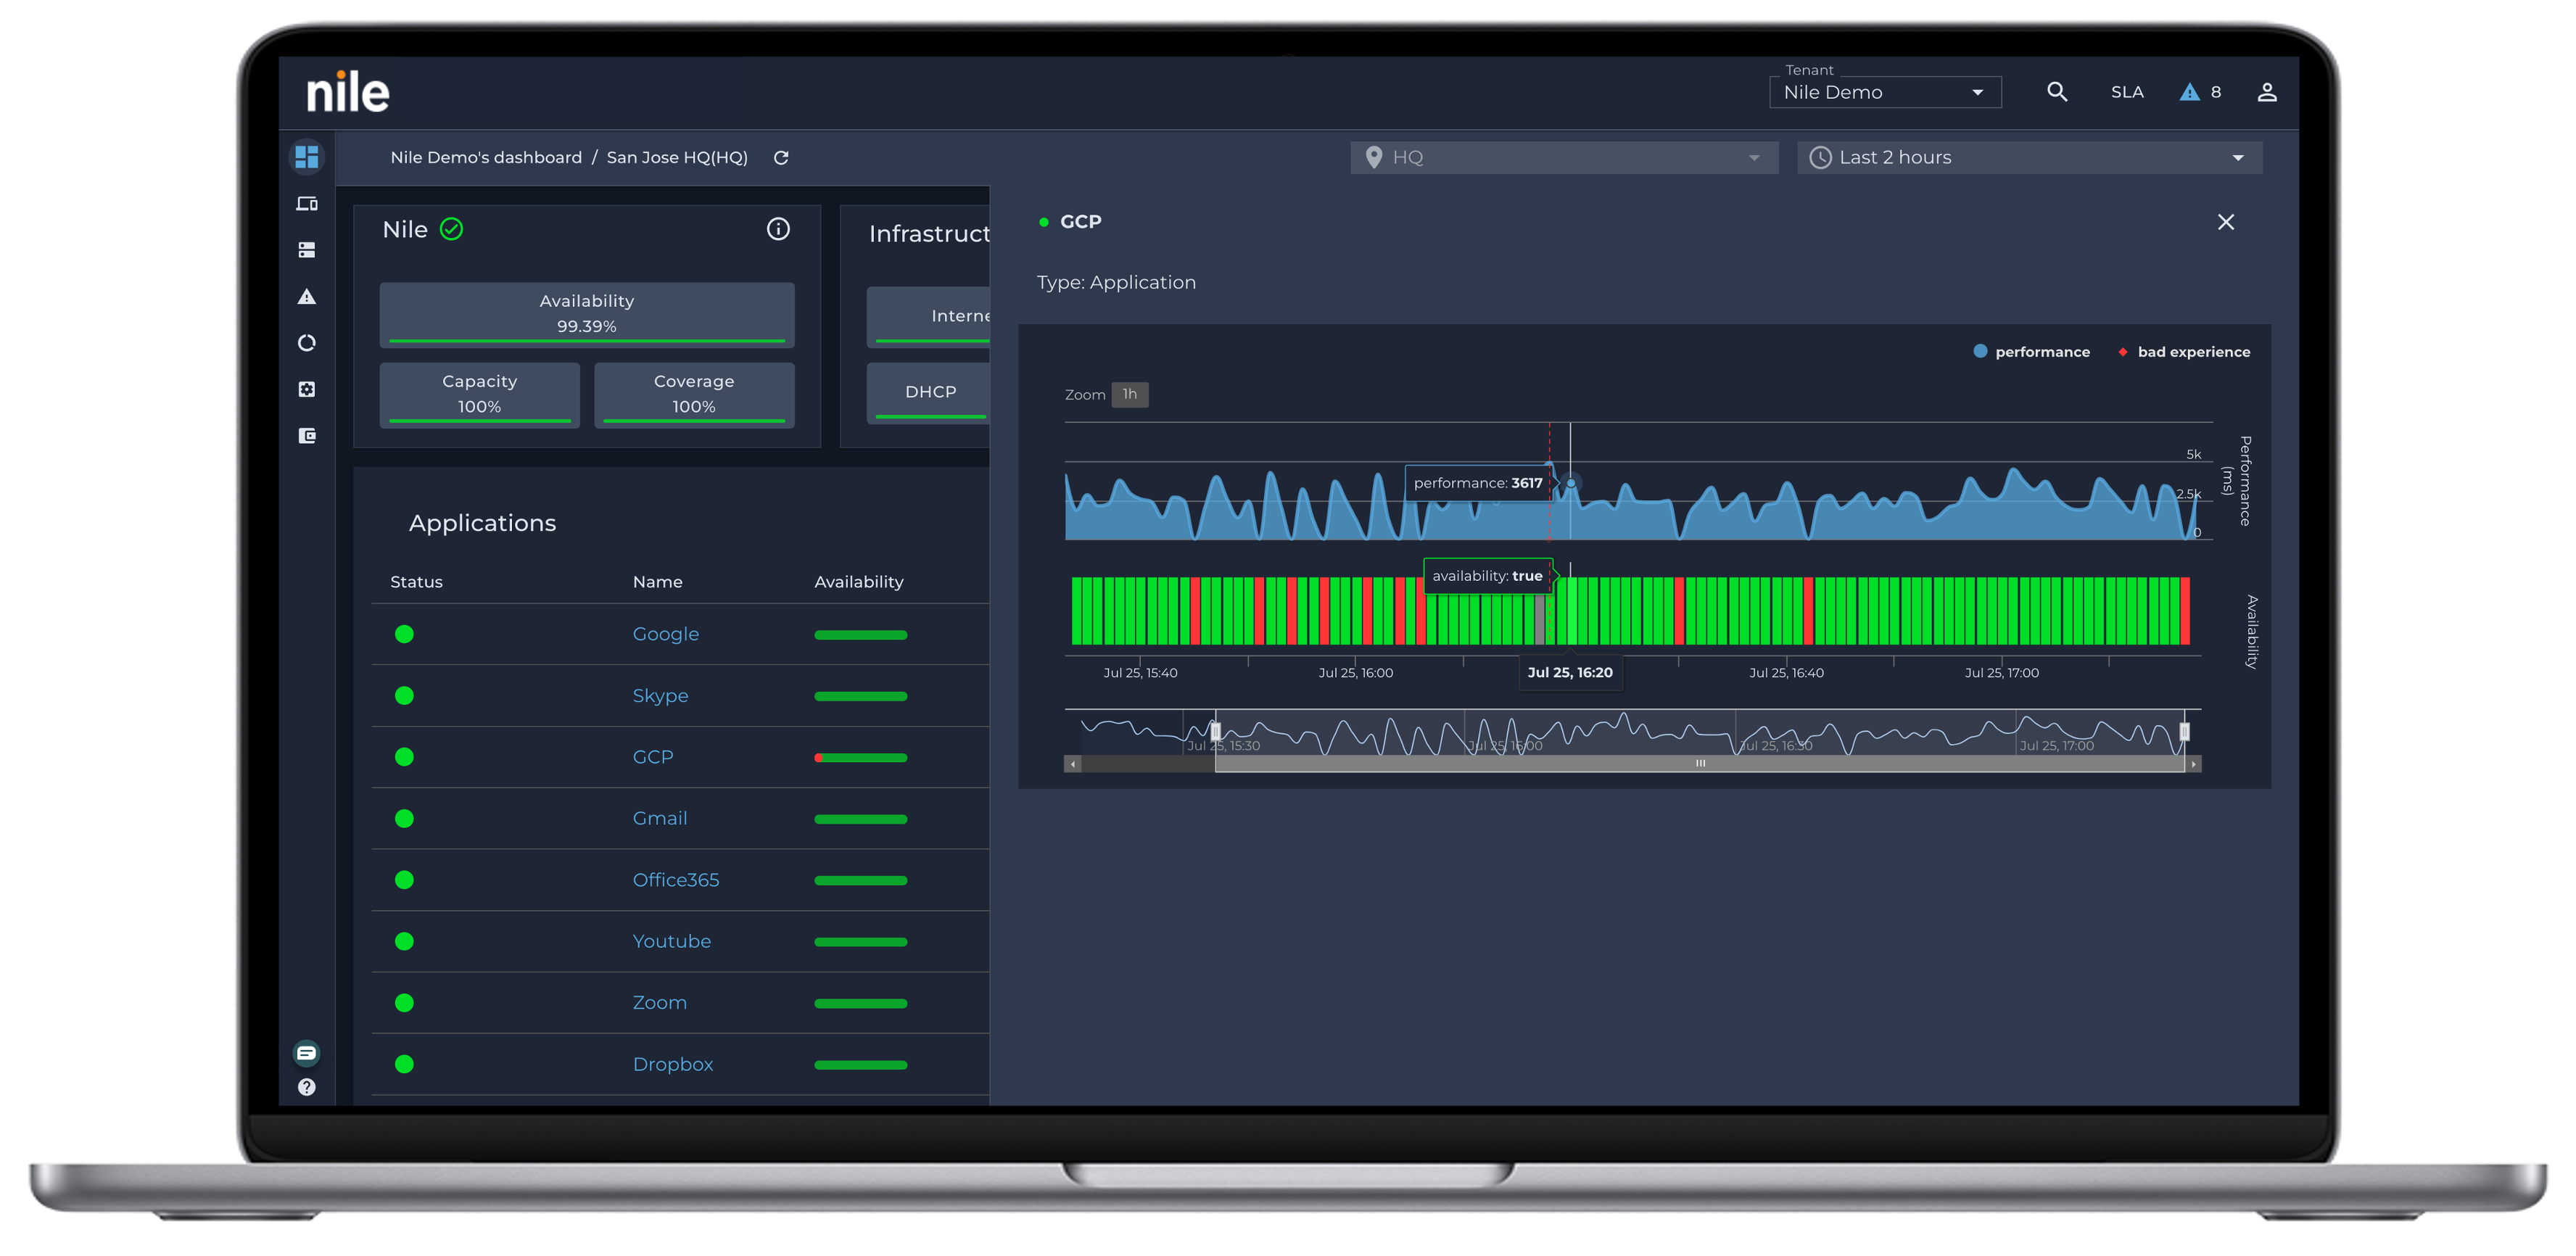Click the Type: Application text
The image size is (2576, 1256).
point(1116,283)
